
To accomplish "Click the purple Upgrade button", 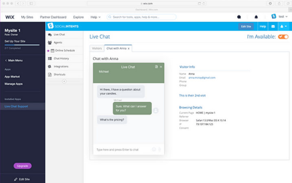I will coord(22,166).
